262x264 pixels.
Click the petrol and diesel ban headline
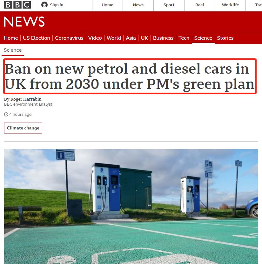(x=130, y=76)
